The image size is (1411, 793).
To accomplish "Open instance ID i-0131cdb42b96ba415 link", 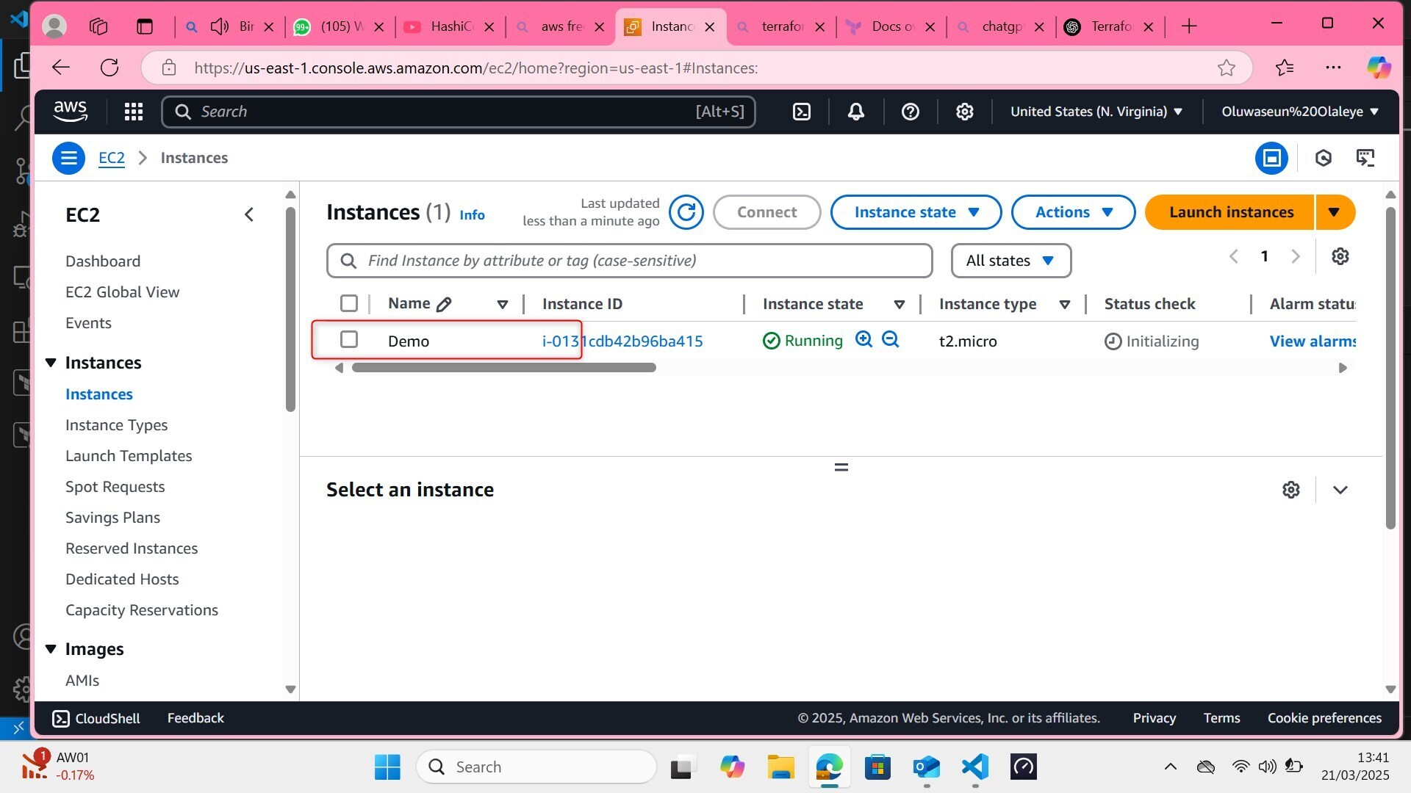I will click(622, 341).
